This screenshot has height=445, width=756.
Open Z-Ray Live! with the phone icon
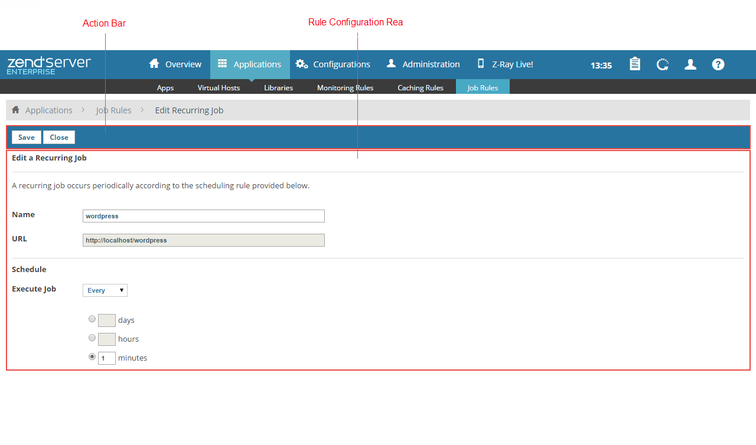(x=505, y=64)
